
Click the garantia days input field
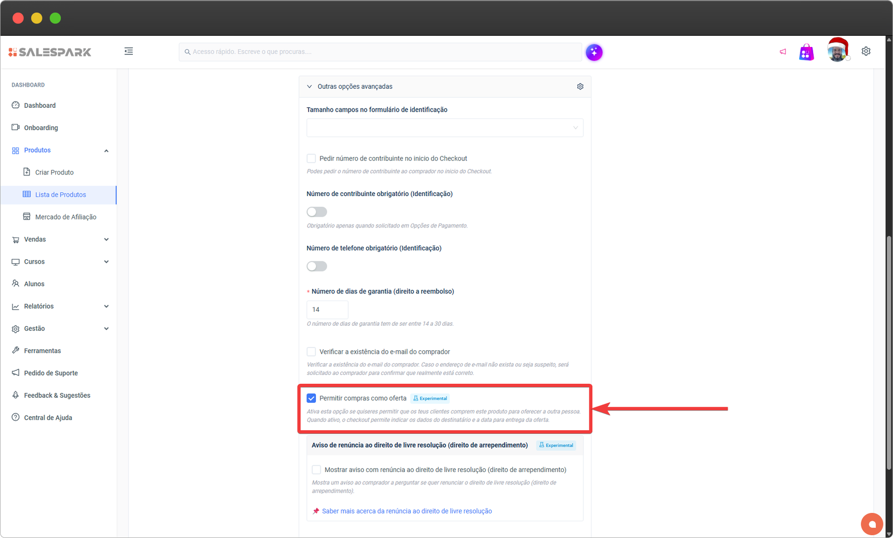[327, 310]
